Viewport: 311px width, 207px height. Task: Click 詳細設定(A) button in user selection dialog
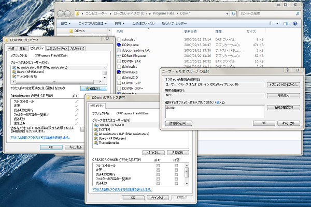[x=179, y=123]
